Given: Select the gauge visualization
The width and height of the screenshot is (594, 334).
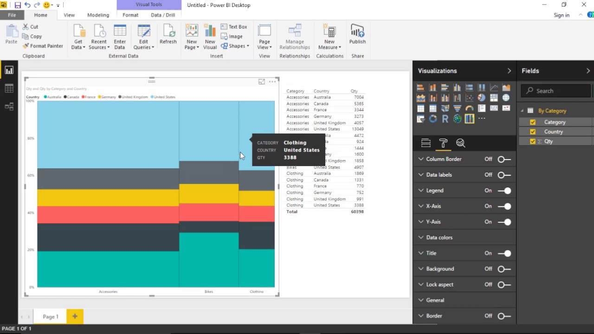Looking at the screenshot, I should [x=470, y=109].
